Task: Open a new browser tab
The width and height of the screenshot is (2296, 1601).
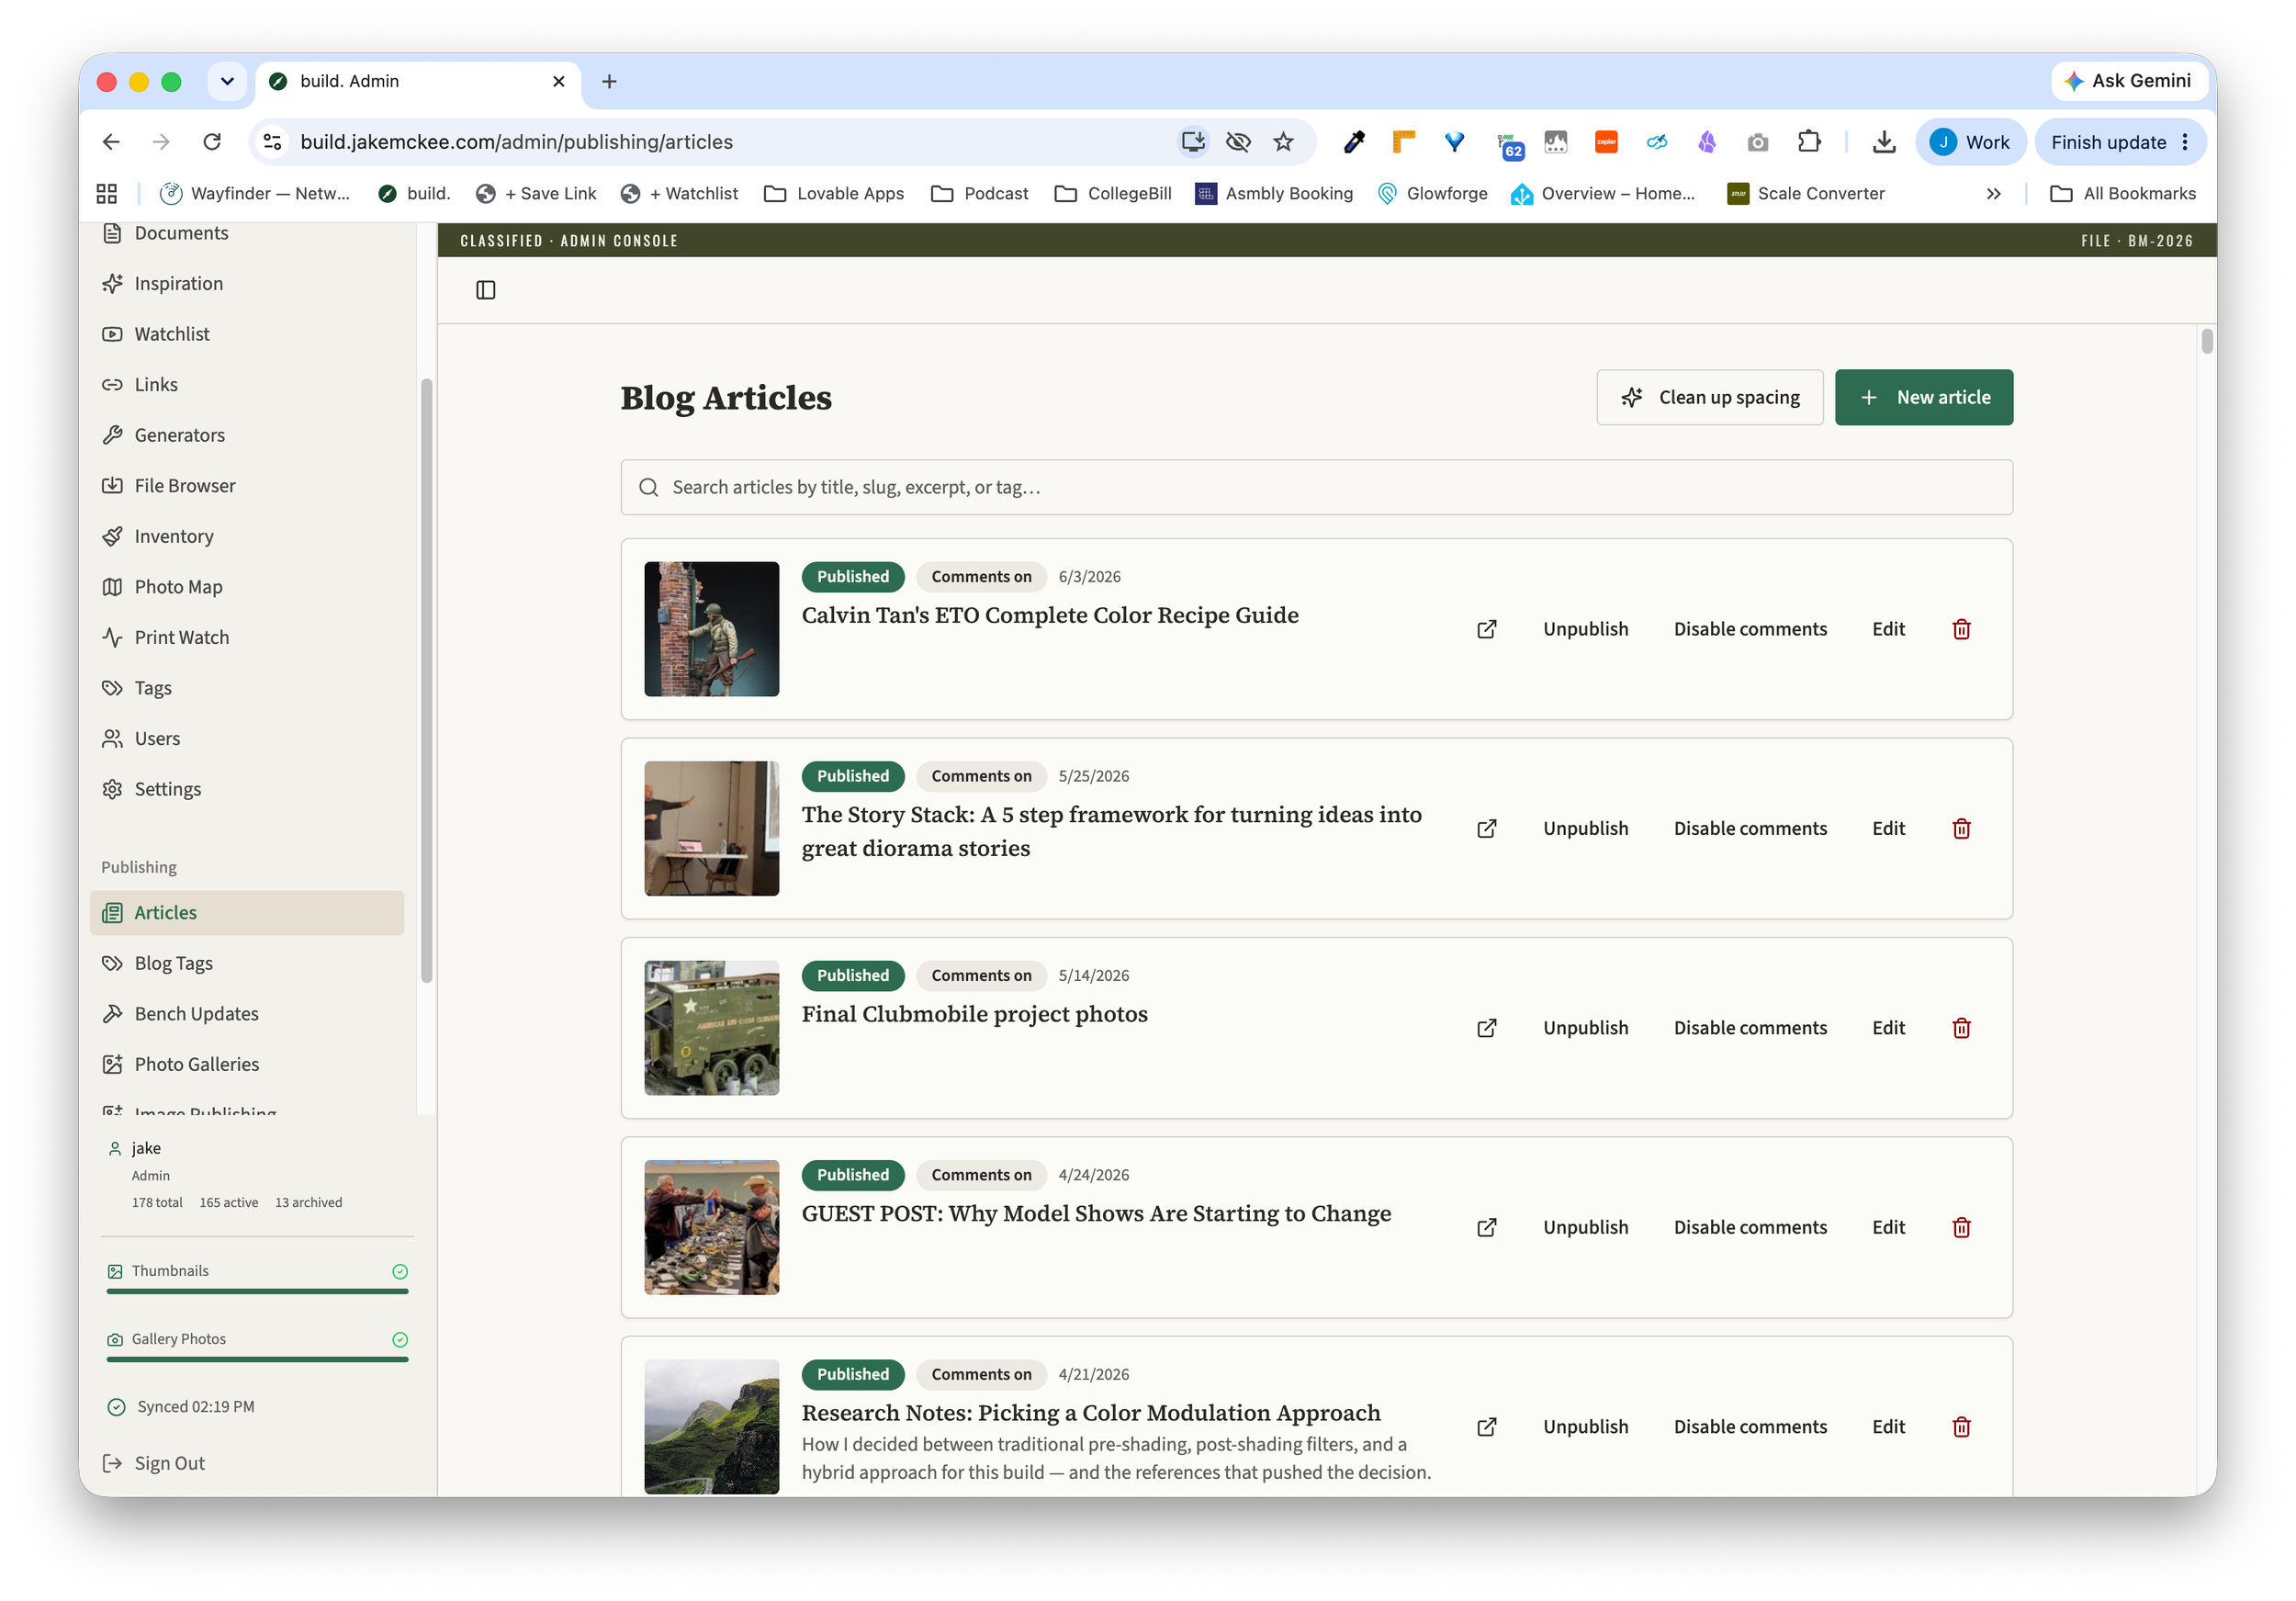Action: pyautogui.click(x=609, y=81)
